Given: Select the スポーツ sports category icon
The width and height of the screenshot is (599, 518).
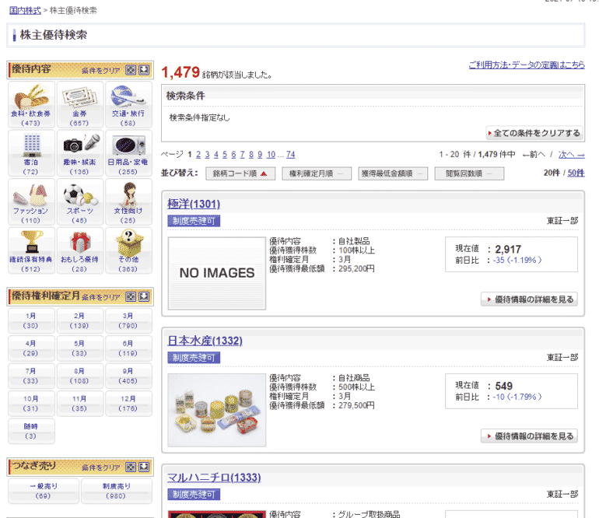Looking at the screenshot, I should (x=79, y=201).
